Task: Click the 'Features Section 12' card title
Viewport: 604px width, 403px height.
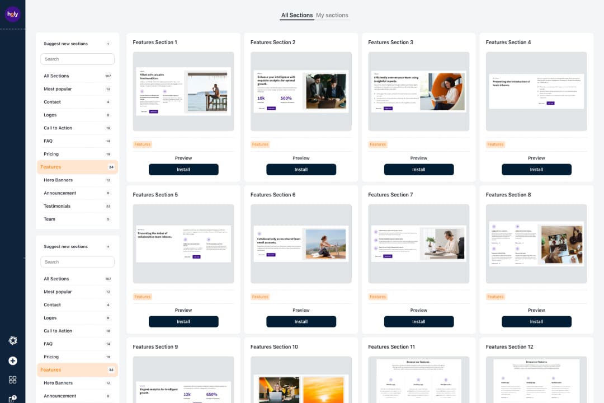Action: 509,346
